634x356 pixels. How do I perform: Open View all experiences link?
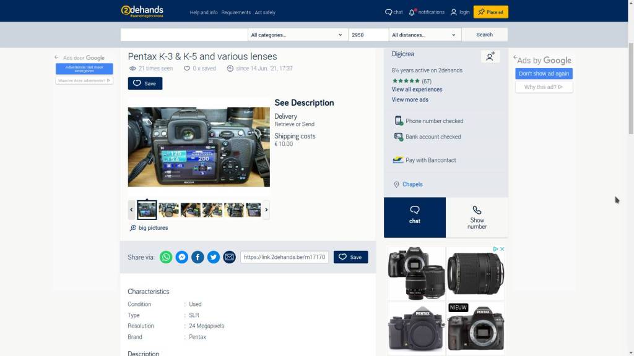point(417,90)
